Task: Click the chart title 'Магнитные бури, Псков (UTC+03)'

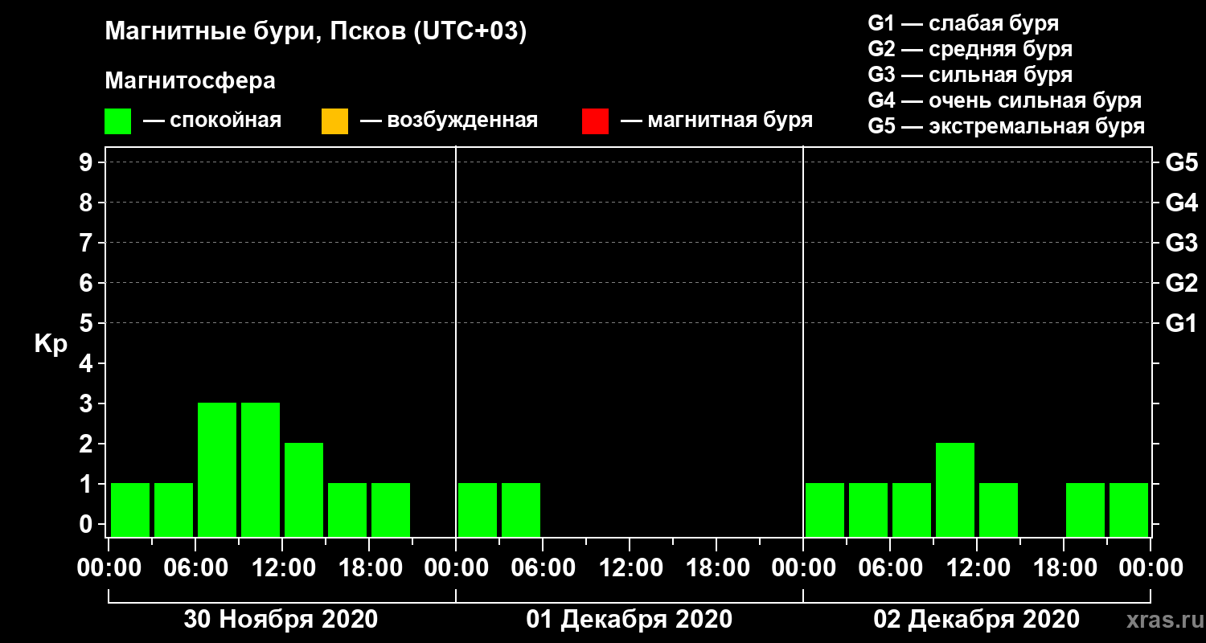Action: [316, 32]
